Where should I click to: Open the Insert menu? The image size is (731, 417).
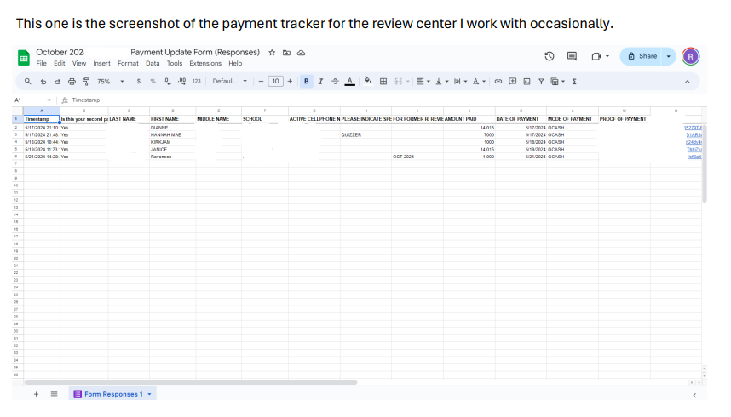pyautogui.click(x=101, y=63)
